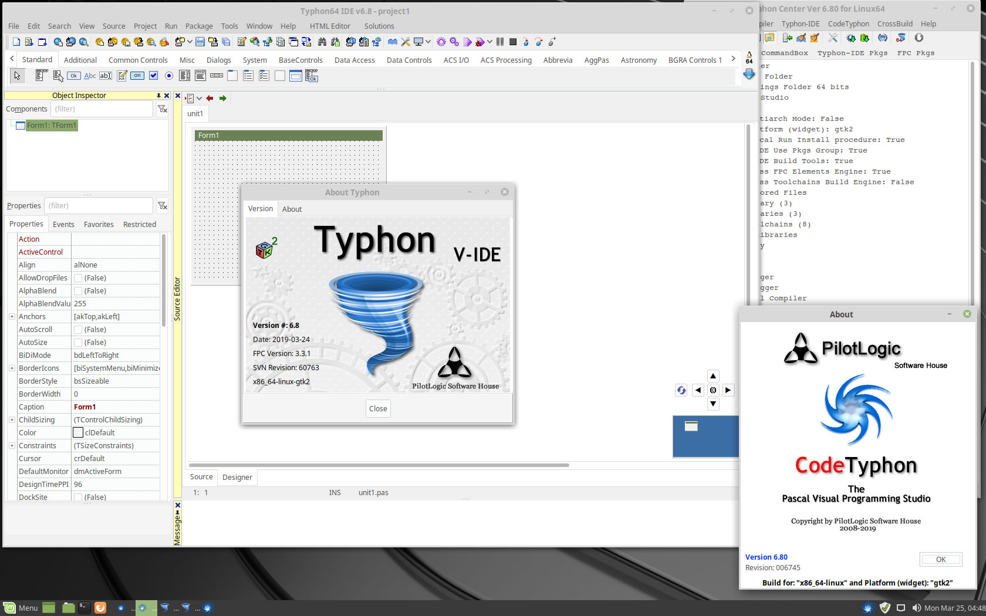Open the dropdown arrow beside the monitor icon

(x=428, y=42)
